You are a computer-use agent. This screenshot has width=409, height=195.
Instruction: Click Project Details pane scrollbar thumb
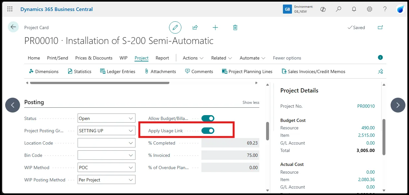pos(384,137)
